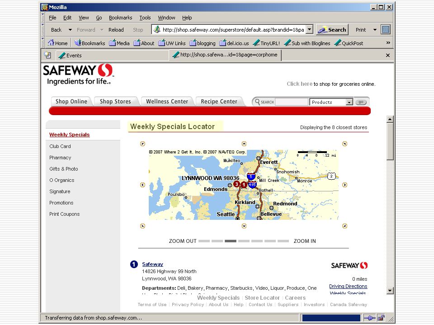Click the QuickPost bookmarklet
The height and width of the screenshot is (325, 434).
(x=349, y=43)
